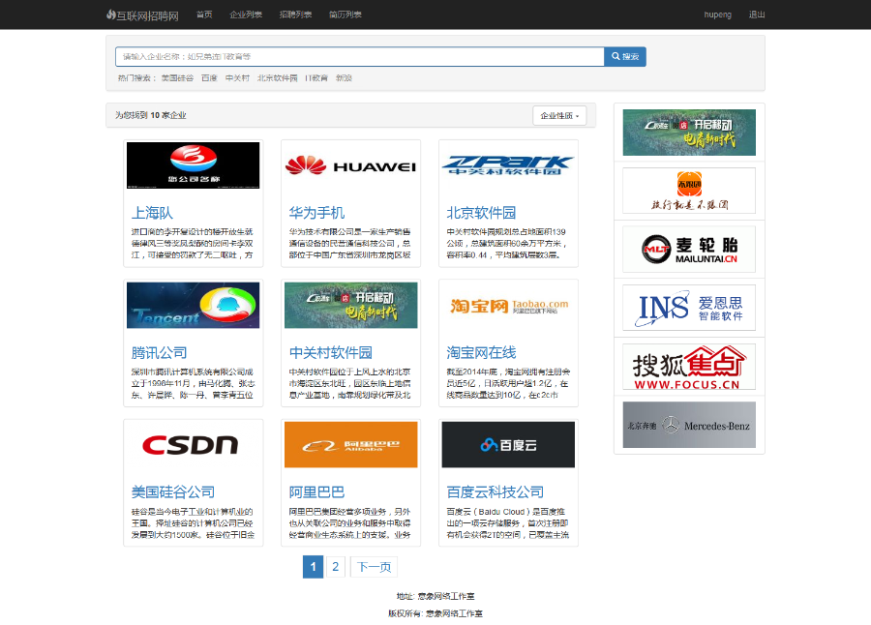Image resolution: width=871 pixels, height=625 pixels.
Task: Click the blue 搜索 search button
Action: tap(624, 56)
